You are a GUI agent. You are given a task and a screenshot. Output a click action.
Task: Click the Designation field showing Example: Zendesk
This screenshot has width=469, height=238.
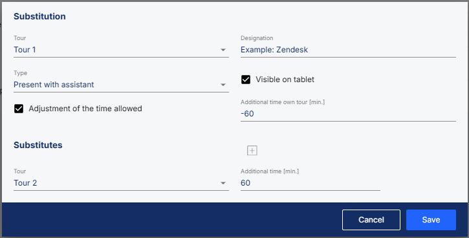pyautogui.click(x=348, y=50)
